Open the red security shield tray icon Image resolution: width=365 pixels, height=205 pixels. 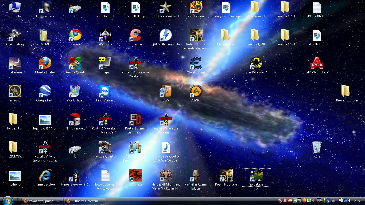tap(280, 200)
